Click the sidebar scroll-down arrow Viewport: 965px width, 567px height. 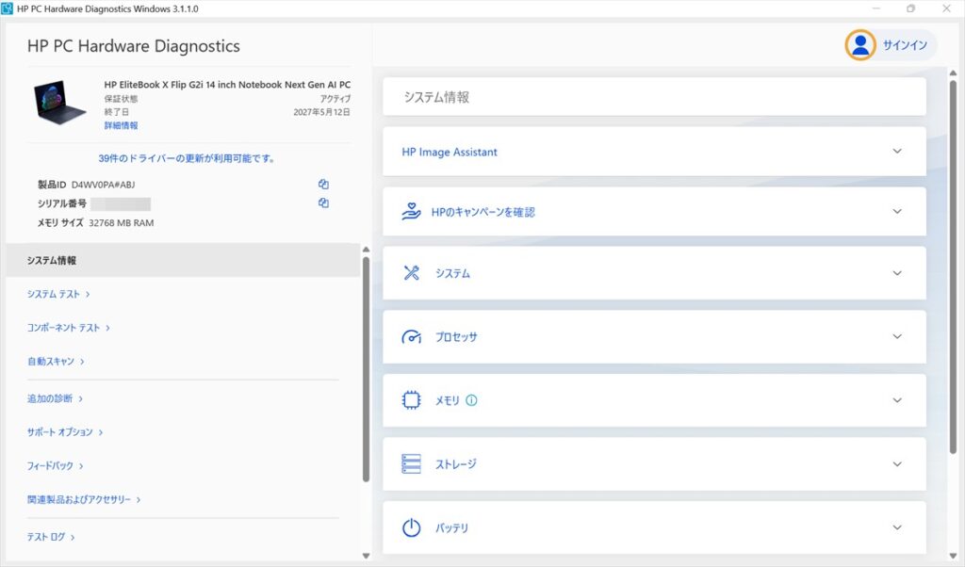click(366, 556)
